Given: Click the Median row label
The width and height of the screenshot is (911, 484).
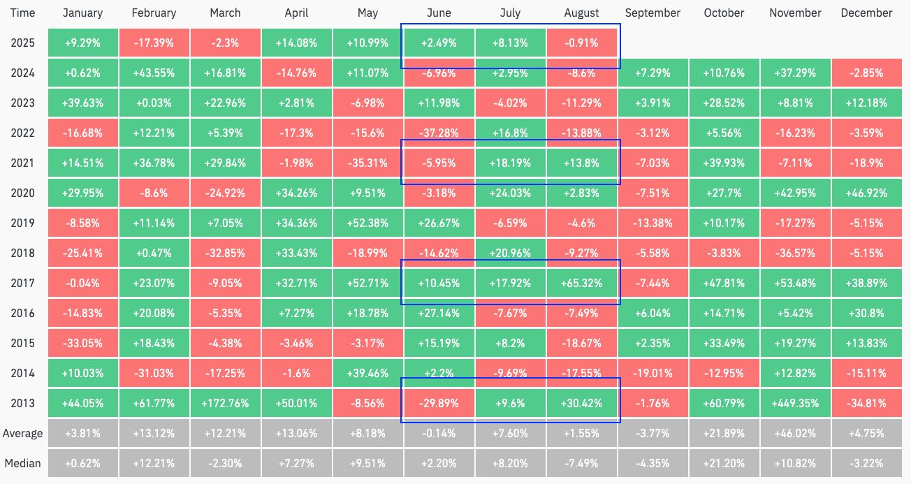Looking at the screenshot, I should (22, 463).
